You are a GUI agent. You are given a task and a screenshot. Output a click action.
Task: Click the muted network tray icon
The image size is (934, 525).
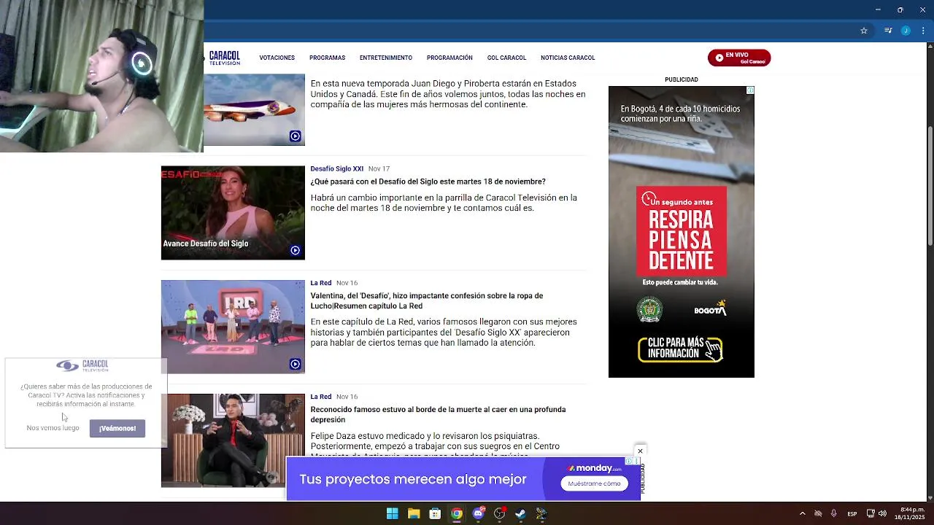(818, 513)
